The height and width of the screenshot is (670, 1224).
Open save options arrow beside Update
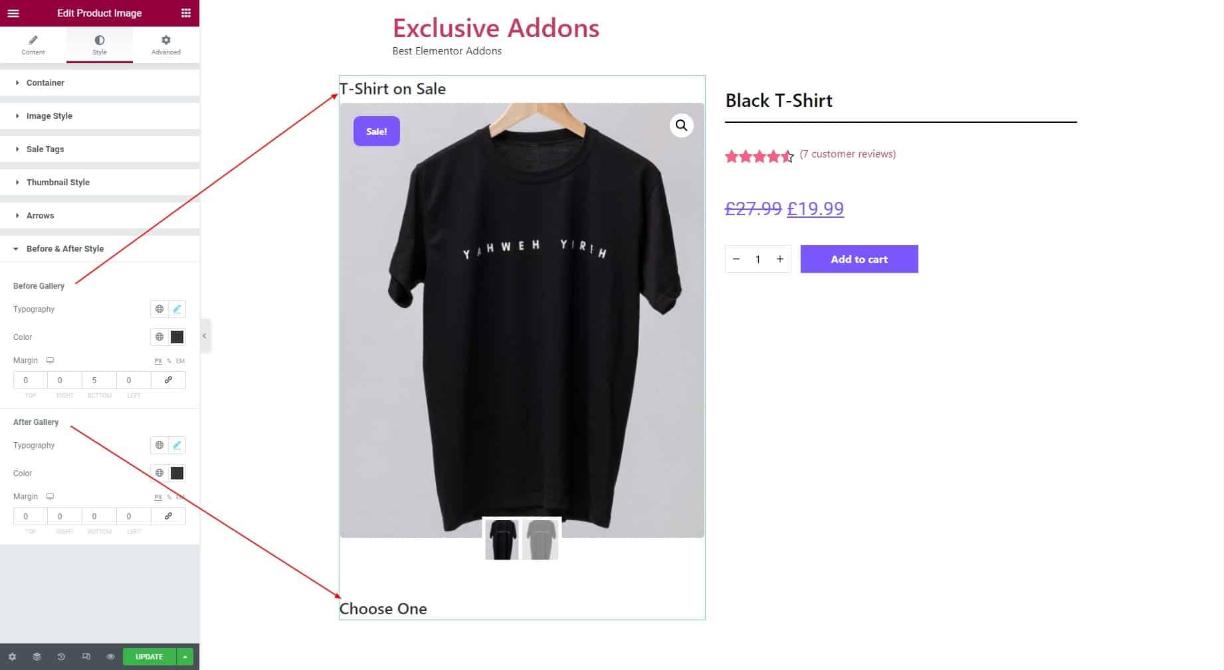[x=185, y=657]
